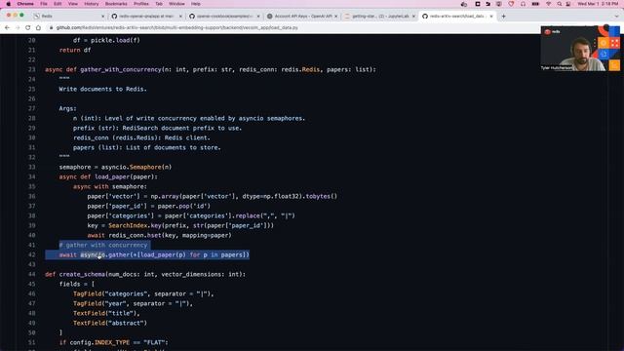Click TextField("title") line
624x351 pixels.
[x=106, y=314]
